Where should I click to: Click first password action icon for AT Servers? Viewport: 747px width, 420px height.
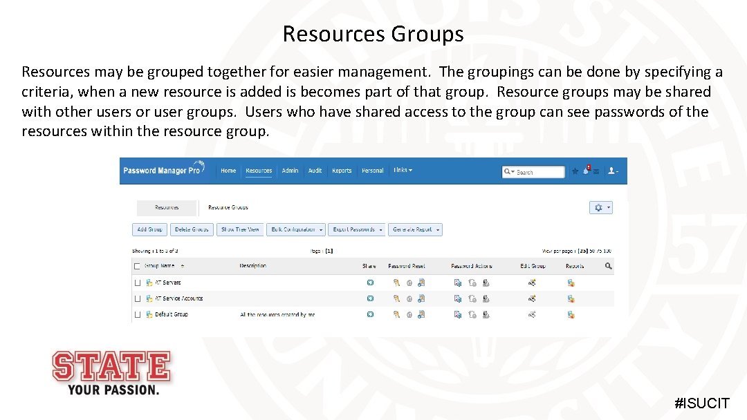coord(458,283)
